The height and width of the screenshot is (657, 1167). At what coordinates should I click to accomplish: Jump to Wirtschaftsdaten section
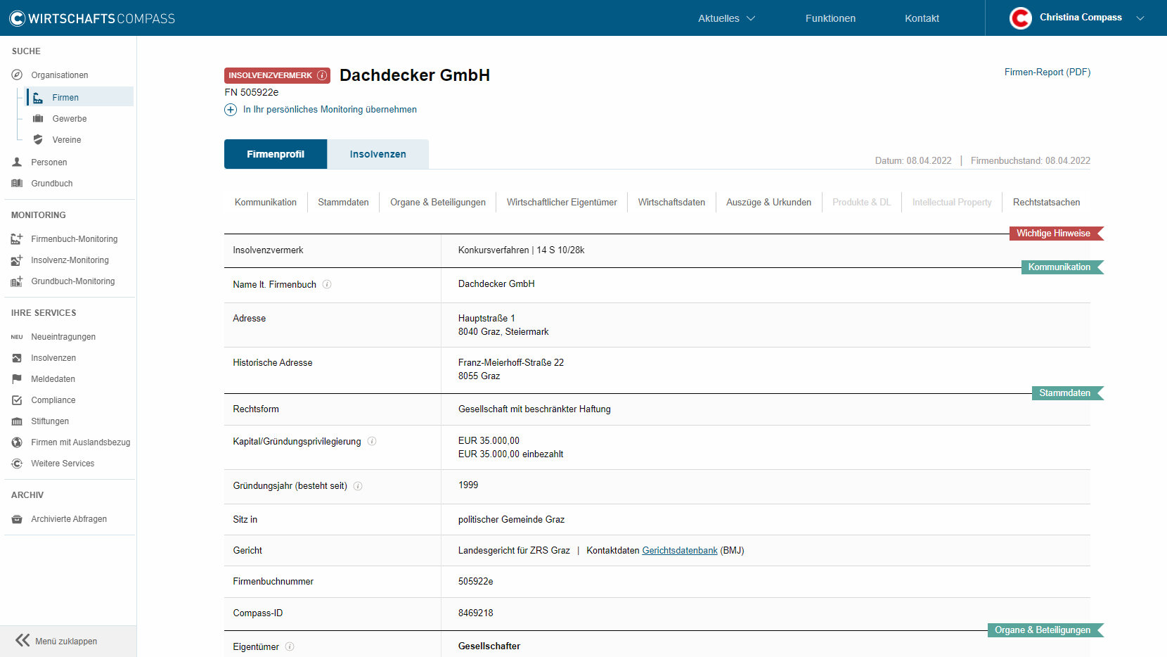[671, 202]
